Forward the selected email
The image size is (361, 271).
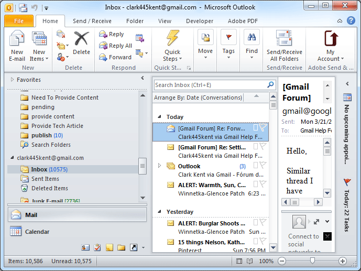pos(115,57)
